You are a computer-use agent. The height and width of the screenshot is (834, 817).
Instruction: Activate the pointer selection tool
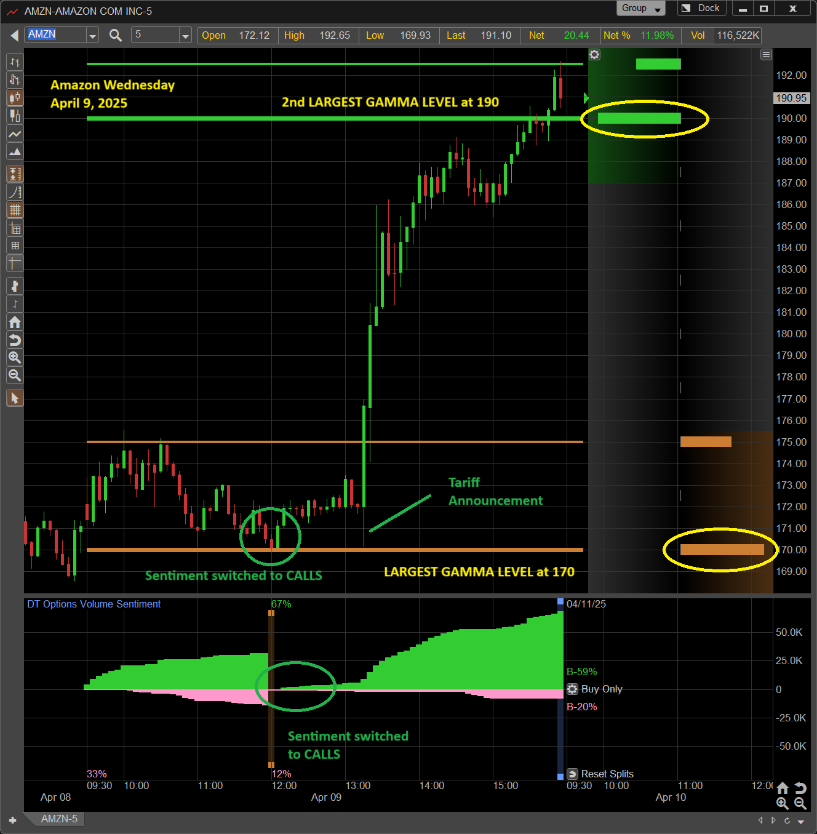tap(15, 398)
